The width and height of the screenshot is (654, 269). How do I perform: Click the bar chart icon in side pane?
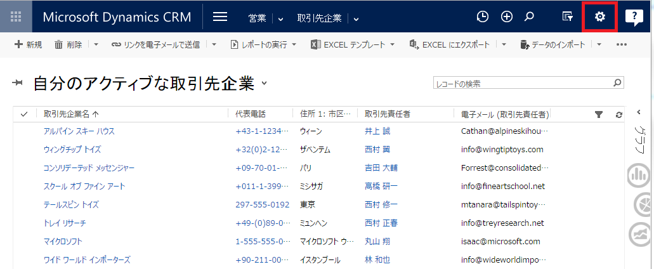[639, 175]
